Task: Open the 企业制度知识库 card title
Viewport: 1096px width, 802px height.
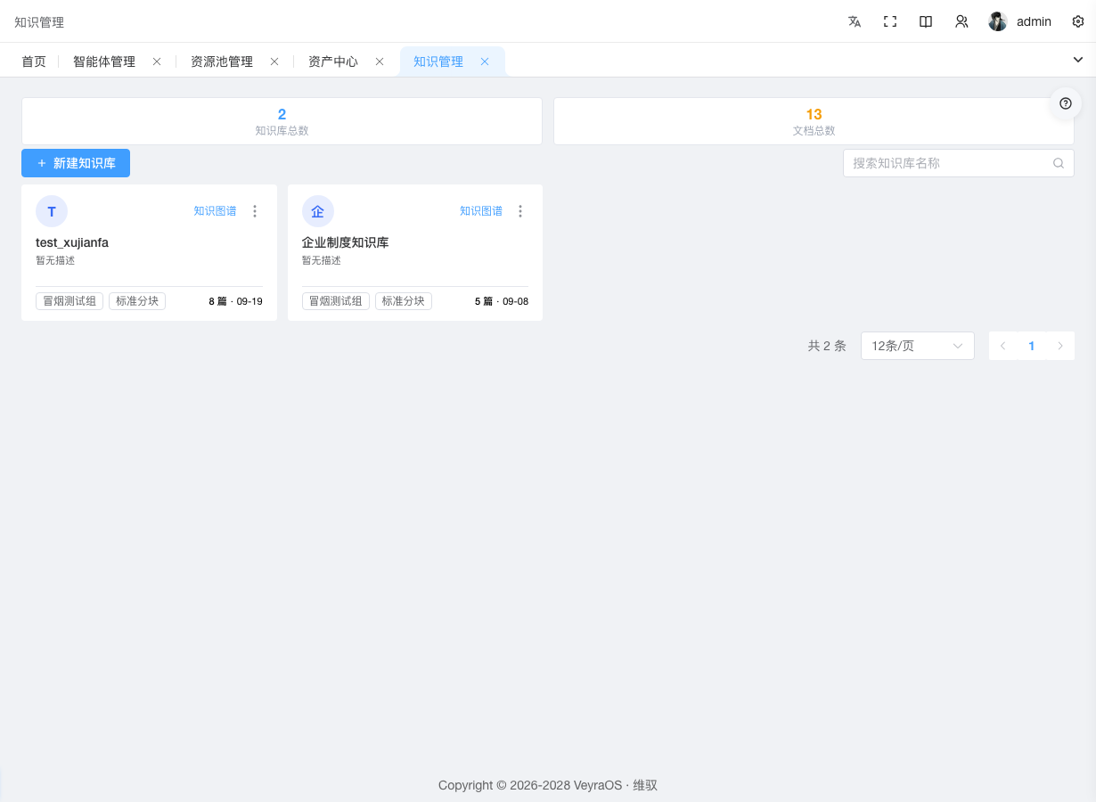Action: pyautogui.click(x=346, y=242)
